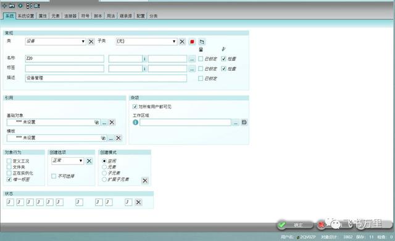Click the camera-like icon at toolbar end

(37, 6)
